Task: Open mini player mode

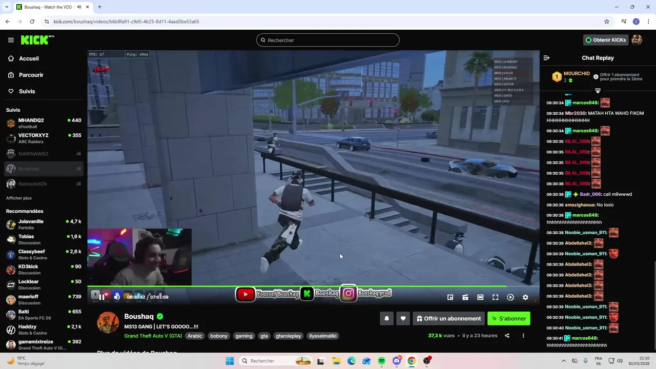Action: (x=450, y=297)
